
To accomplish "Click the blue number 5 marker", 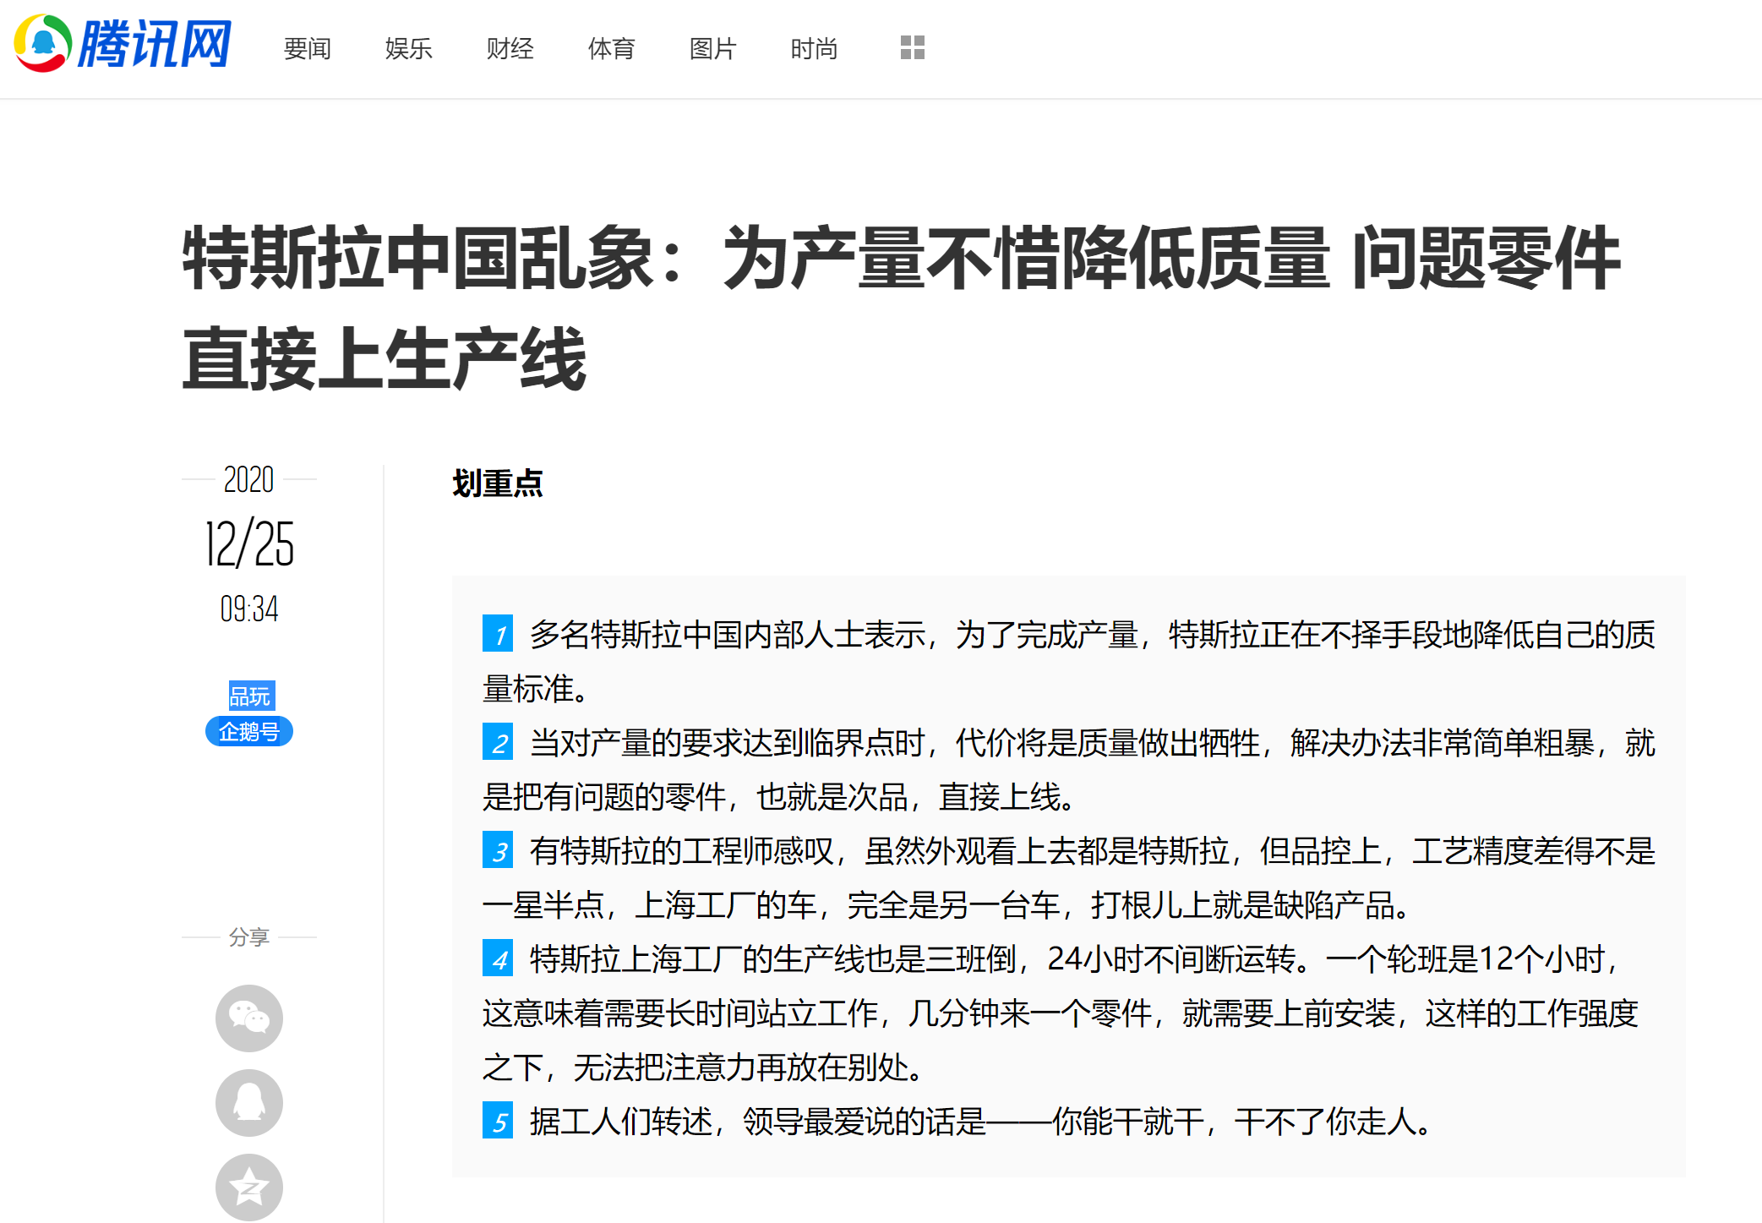I will click(498, 1120).
